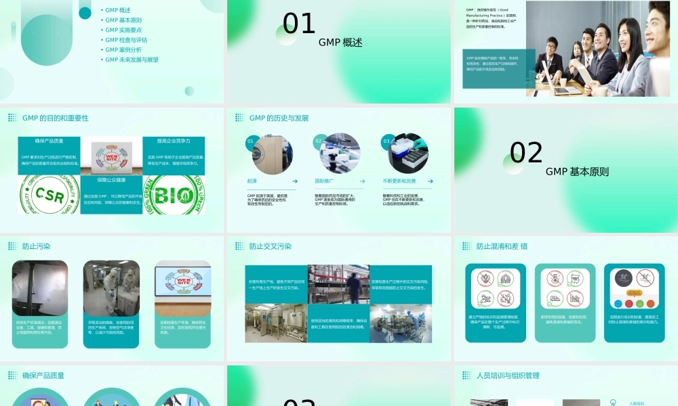
Task: Click the dotted grid icon beside 'GMP 的历史与发展'
Action: point(239,117)
